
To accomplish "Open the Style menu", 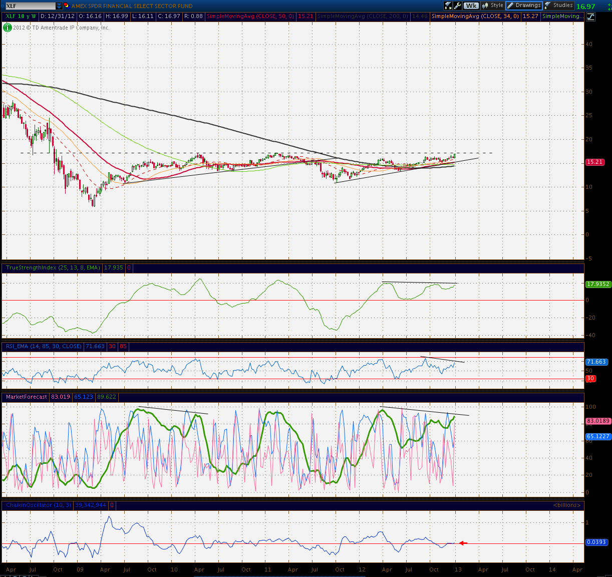I will click(493, 6).
